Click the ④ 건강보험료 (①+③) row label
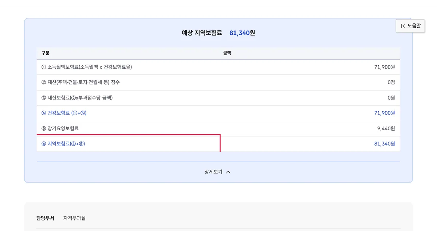 64,113
